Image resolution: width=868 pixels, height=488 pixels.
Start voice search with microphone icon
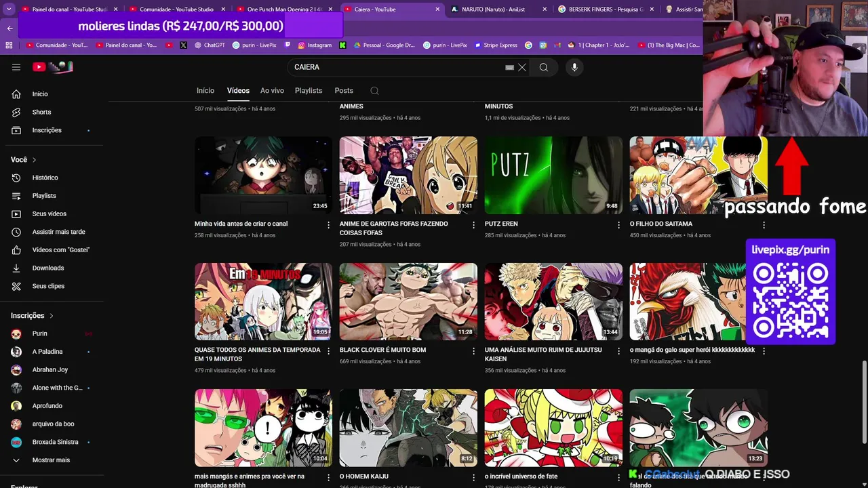(x=574, y=67)
